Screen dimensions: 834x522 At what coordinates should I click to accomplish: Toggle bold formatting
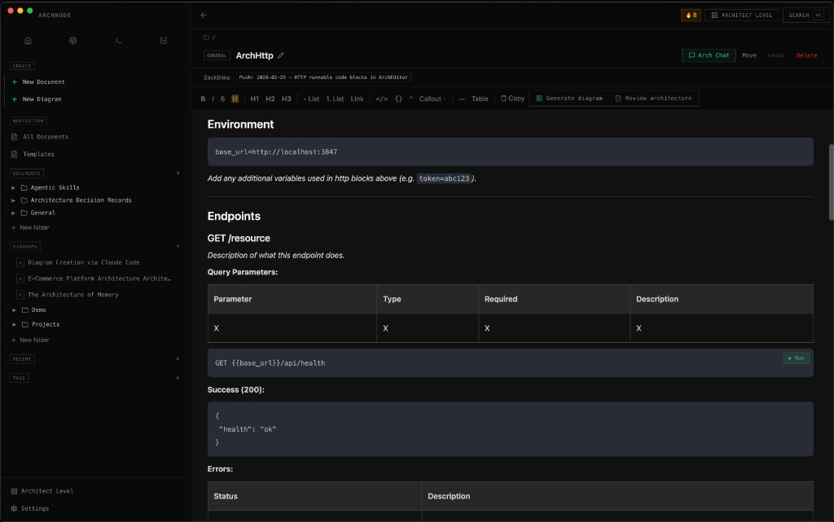click(x=203, y=99)
